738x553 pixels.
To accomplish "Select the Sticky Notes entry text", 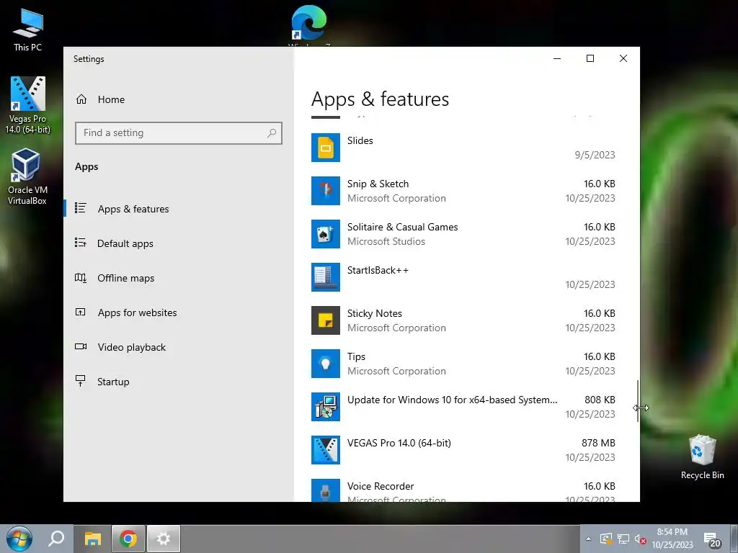I will point(375,314).
